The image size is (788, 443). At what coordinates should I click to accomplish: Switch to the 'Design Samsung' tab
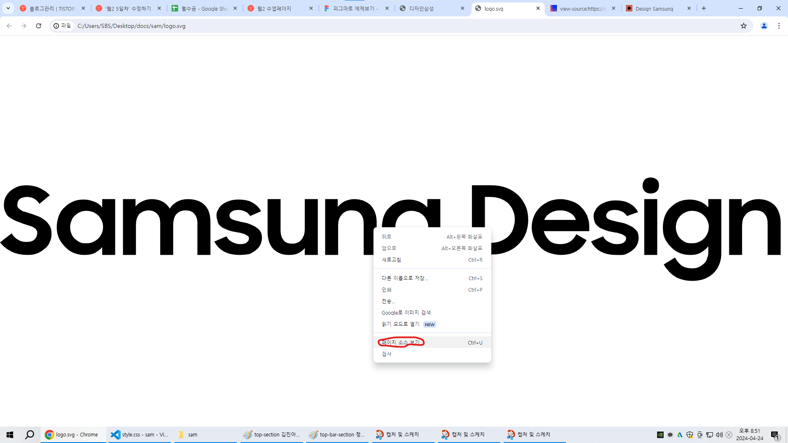654,9
